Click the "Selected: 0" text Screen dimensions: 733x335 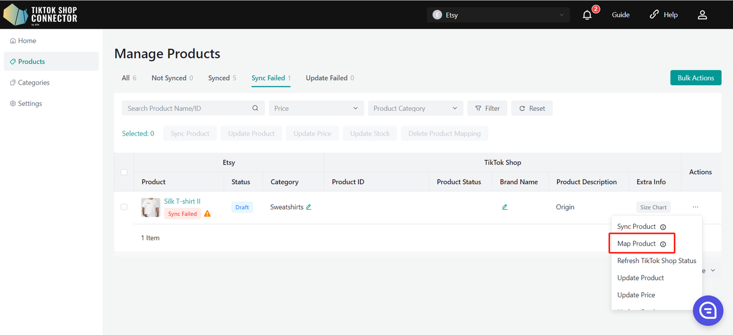tap(138, 133)
